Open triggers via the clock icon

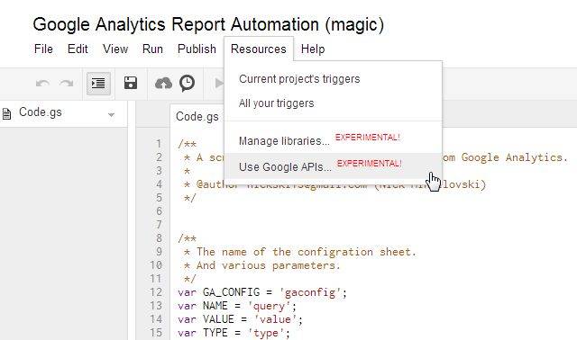[187, 84]
